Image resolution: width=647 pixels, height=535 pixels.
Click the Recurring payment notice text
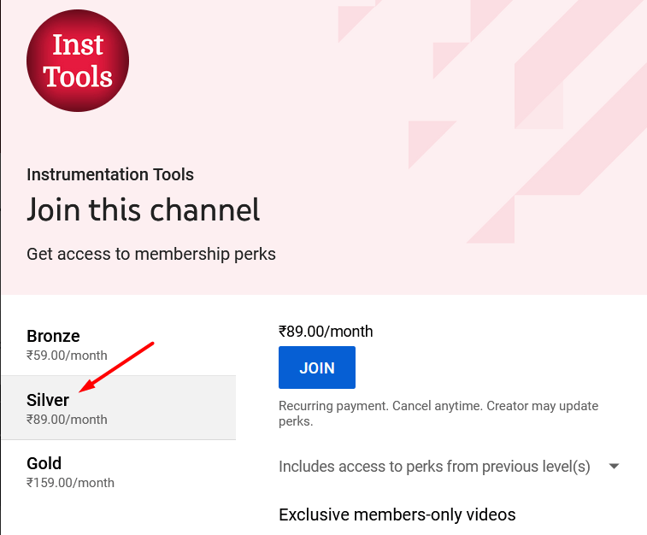[x=438, y=414]
